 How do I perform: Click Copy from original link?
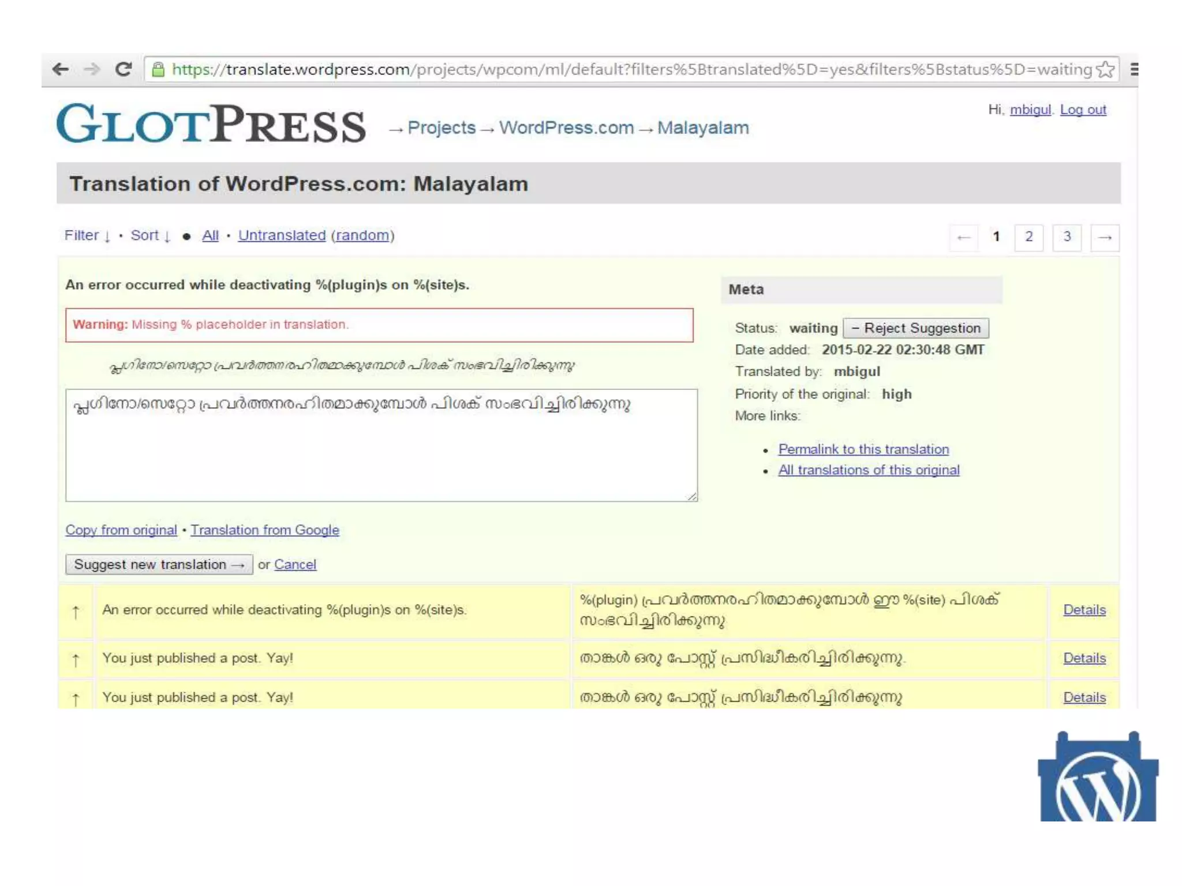click(121, 530)
